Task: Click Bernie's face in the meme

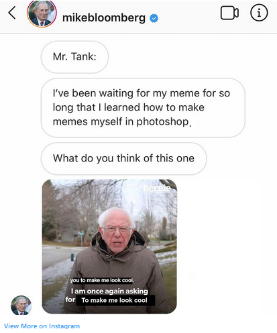Action: (117, 232)
